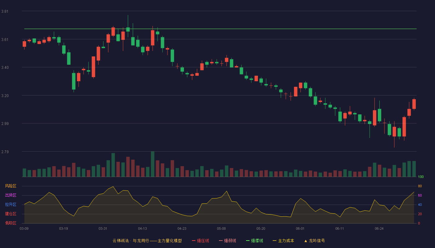
Task: Toggle the 强压线 legend entry
Action: click(200, 241)
